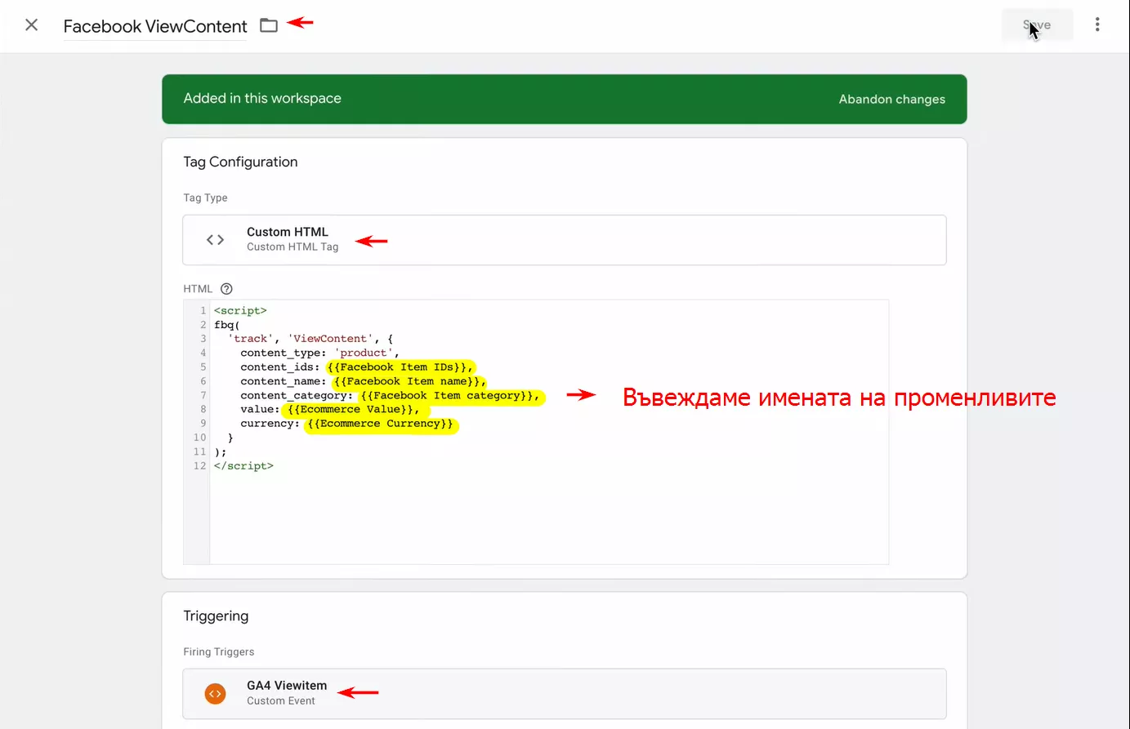Open the HTML help question icon

pyautogui.click(x=226, y=289)
